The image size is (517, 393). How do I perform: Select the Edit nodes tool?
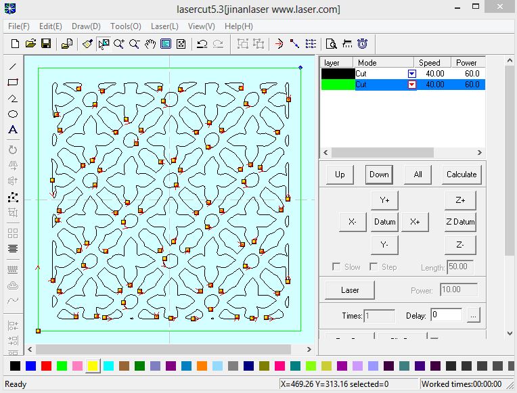pos(13,197)
